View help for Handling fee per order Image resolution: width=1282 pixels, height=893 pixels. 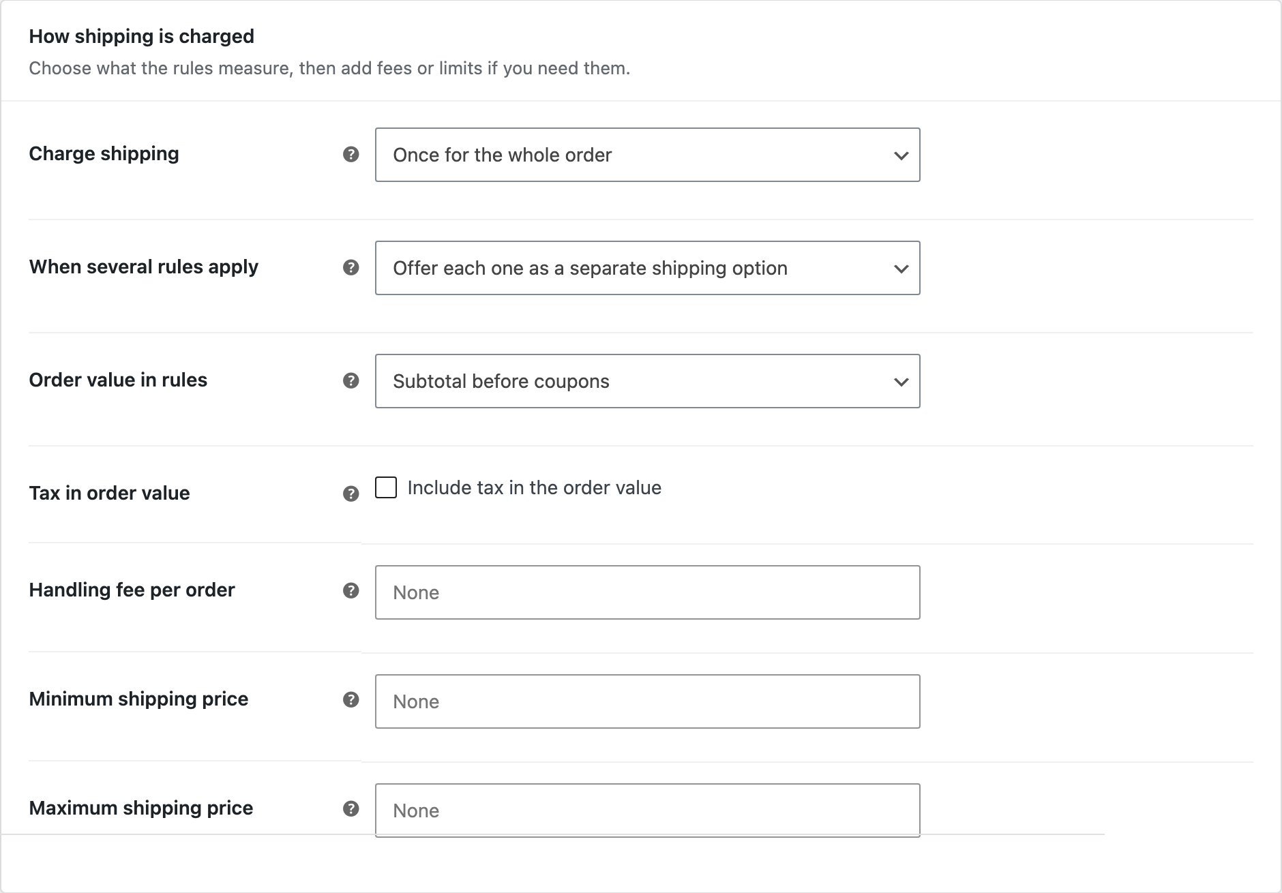(x=351, y=590)
